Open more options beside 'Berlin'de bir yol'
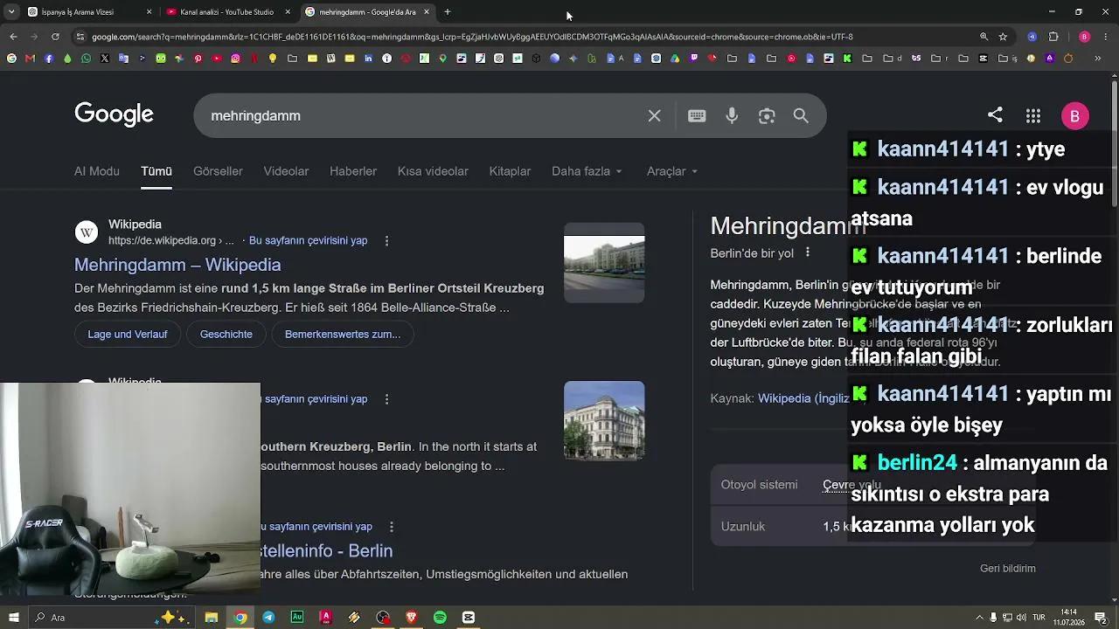Screen dimensions: 1119x629 tap(808, 252)
